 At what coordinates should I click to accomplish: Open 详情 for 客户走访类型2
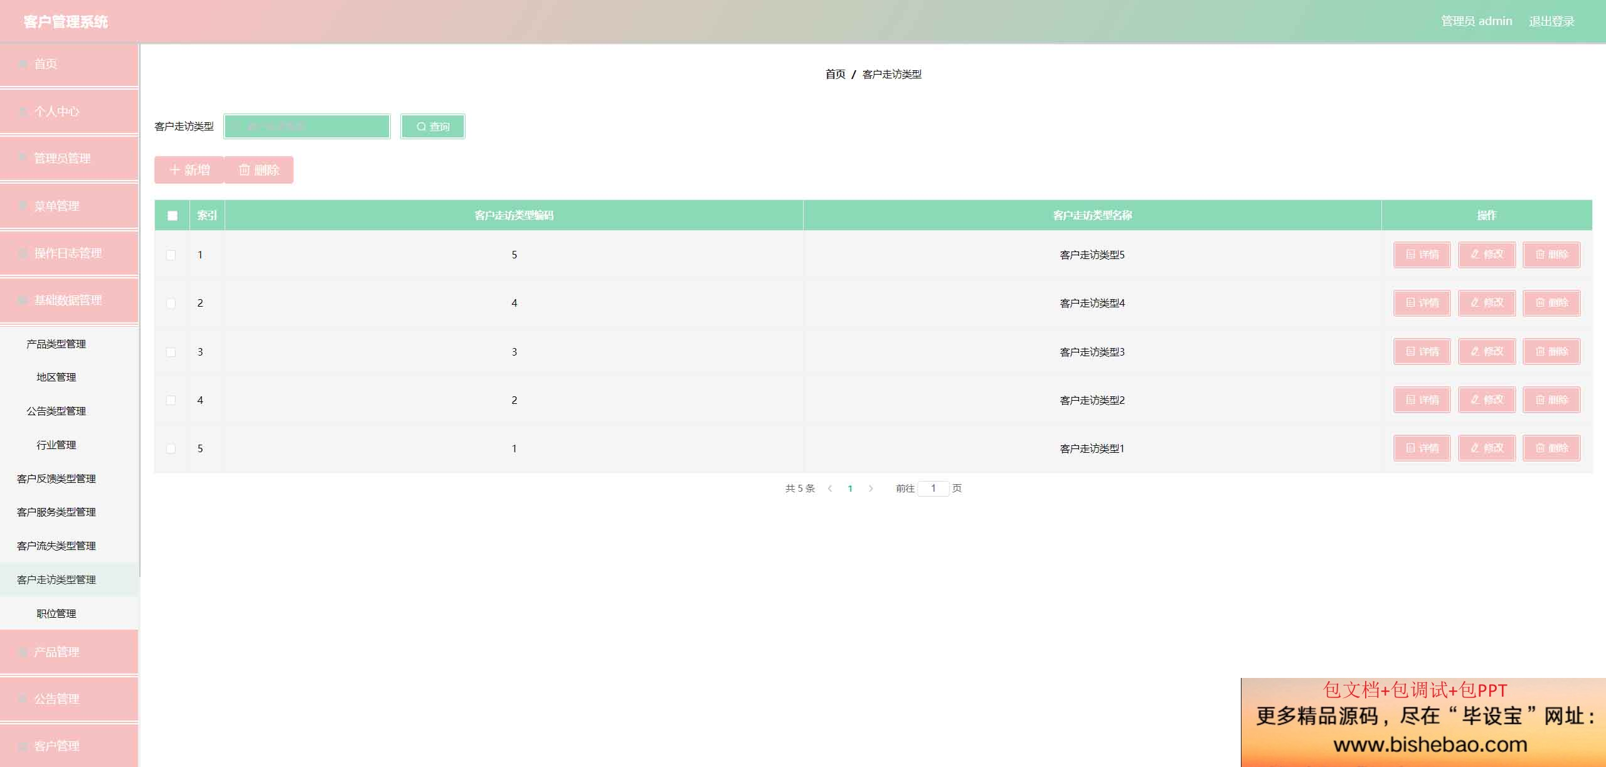click(1422, 399)
